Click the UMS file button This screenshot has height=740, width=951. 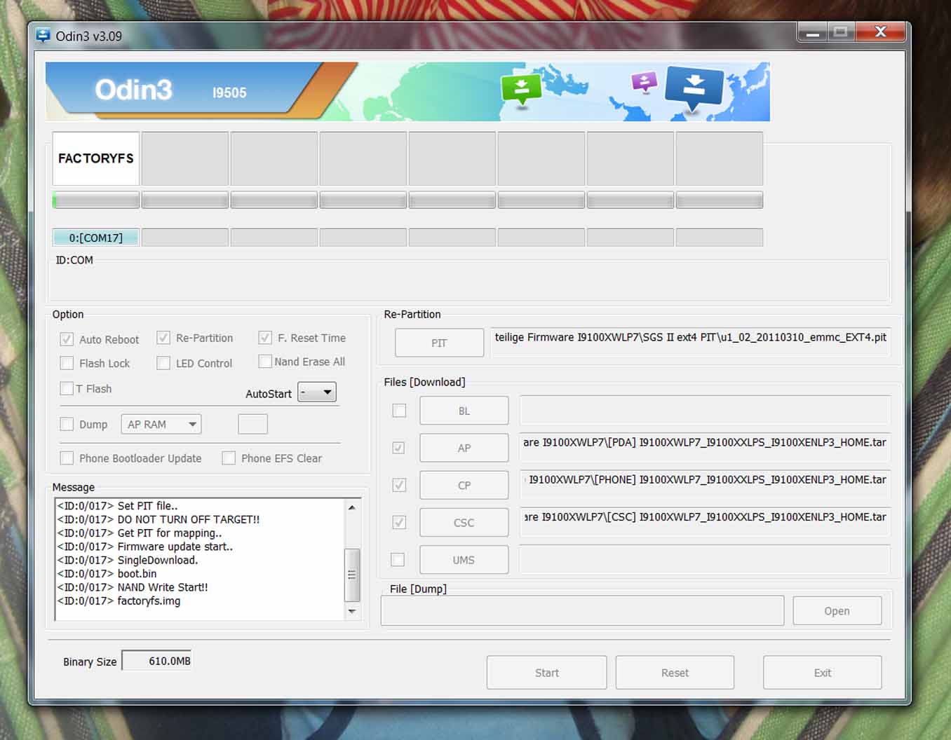tap(464, 559)
